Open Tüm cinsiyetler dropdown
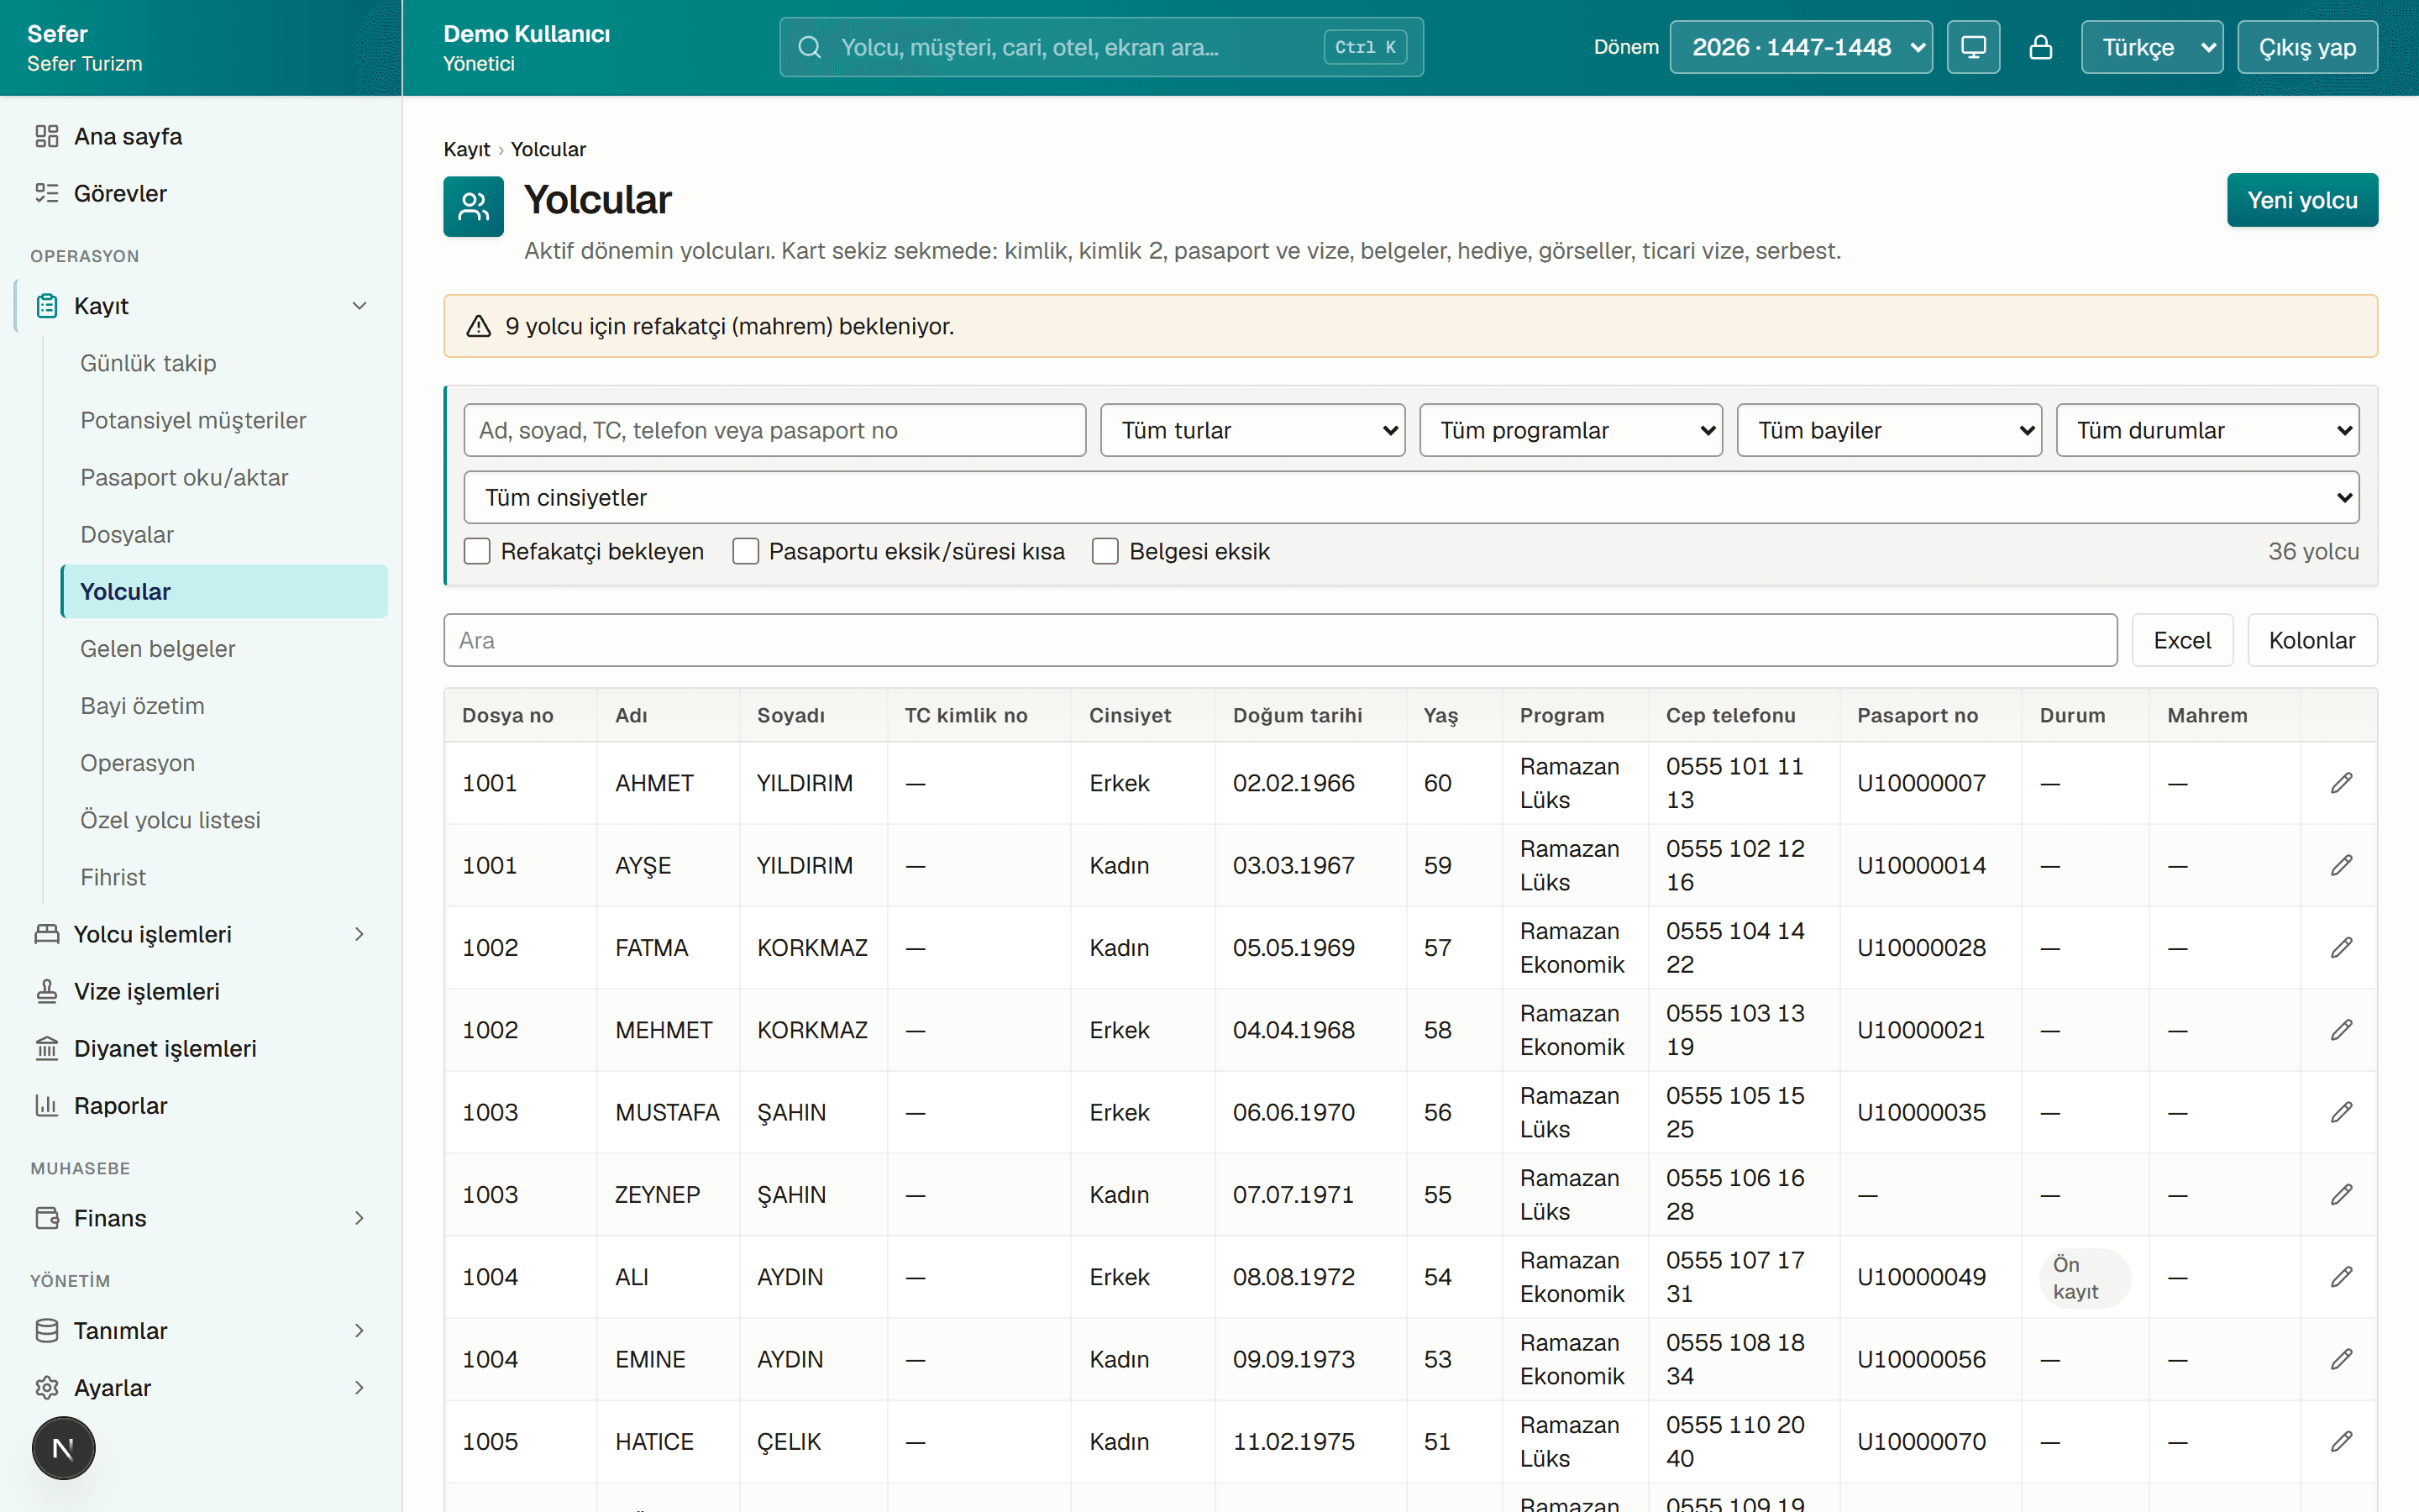Viewport: 2419px width, 1512px height. tap(1411, 497)
